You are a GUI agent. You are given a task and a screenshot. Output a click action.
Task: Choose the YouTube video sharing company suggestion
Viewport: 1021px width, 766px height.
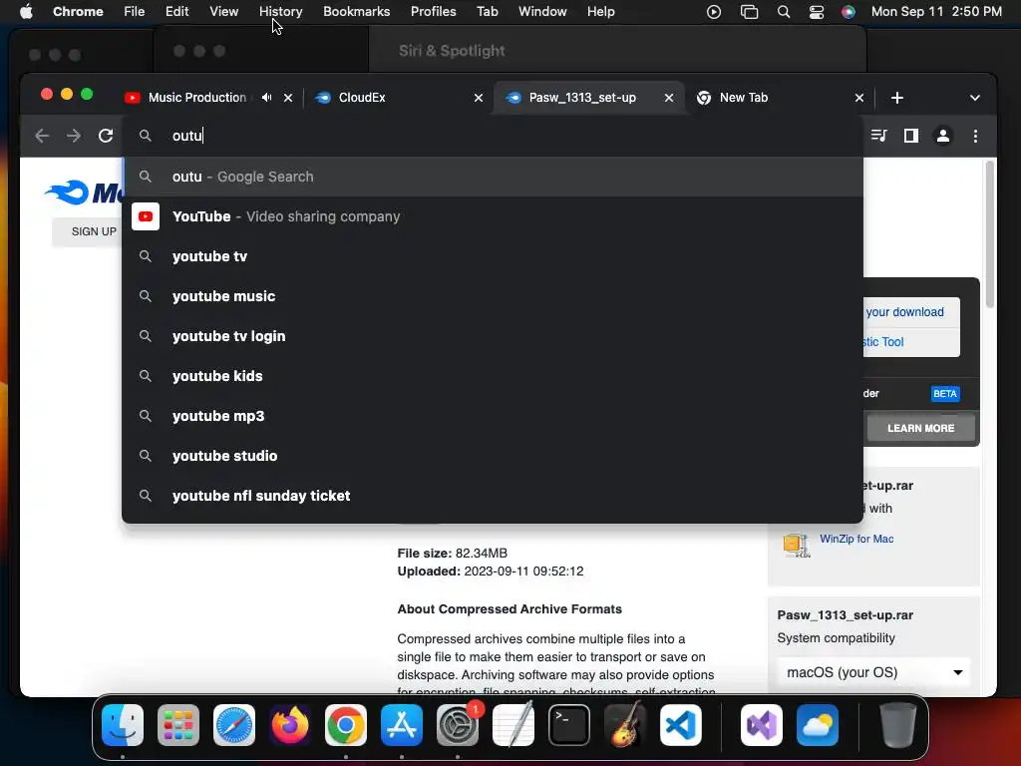(x=493, y=216)
